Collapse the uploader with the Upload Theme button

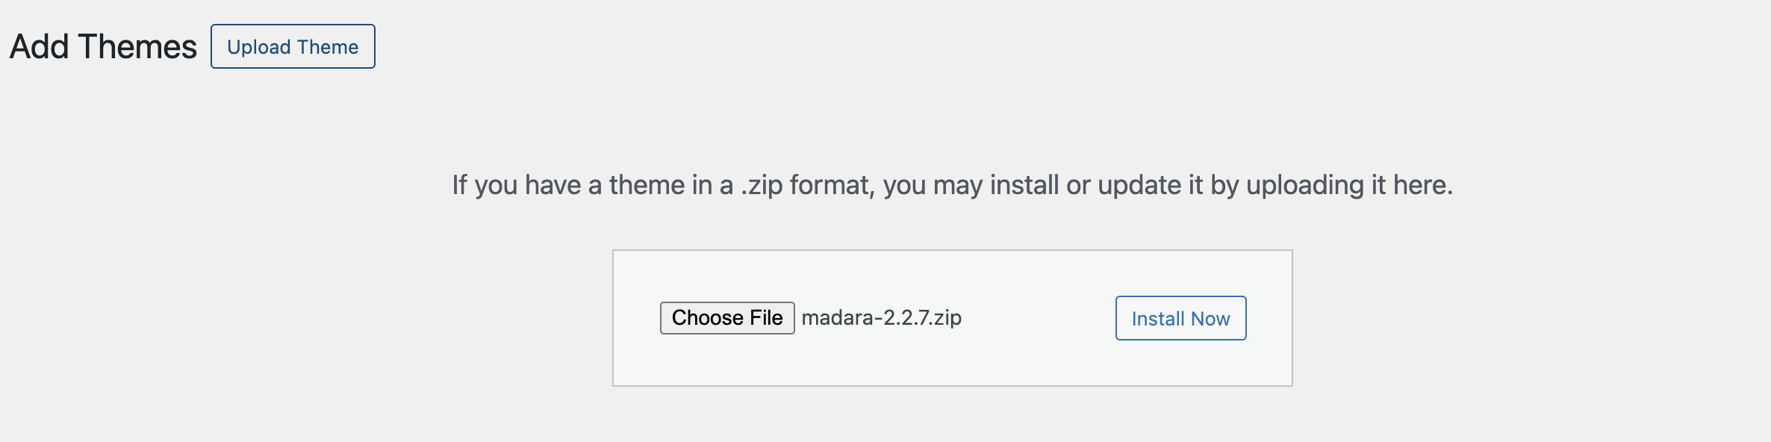293,46
